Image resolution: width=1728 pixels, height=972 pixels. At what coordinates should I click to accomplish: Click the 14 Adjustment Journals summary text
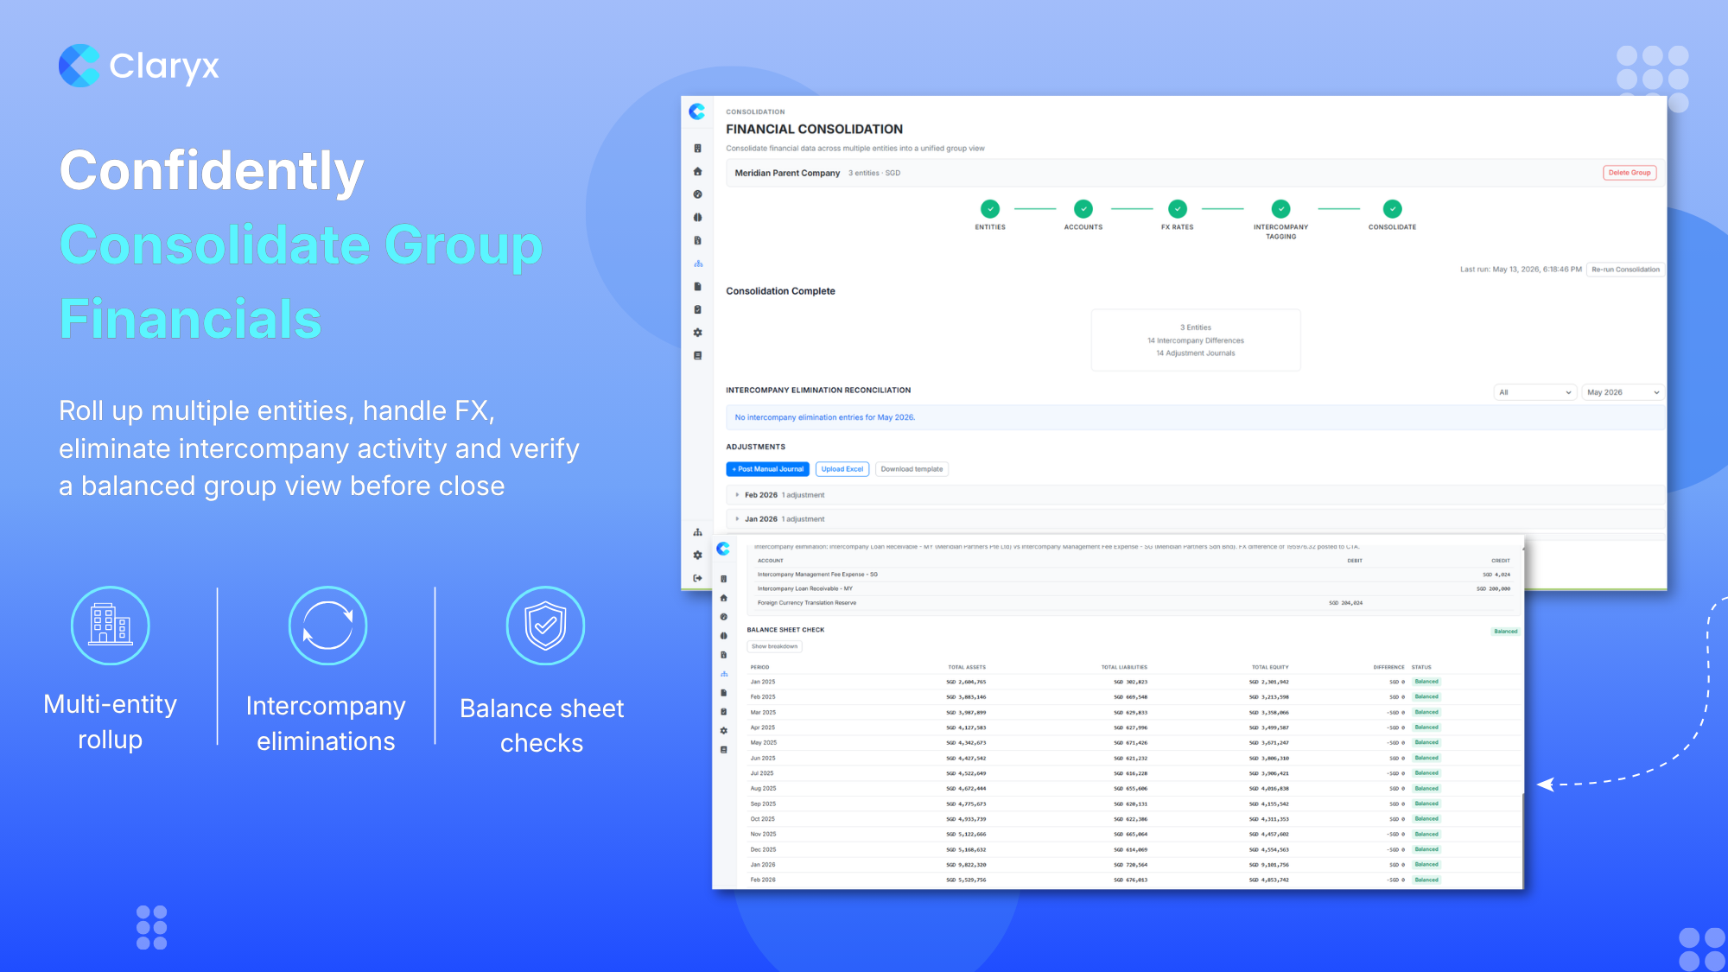pos(1196,353)
